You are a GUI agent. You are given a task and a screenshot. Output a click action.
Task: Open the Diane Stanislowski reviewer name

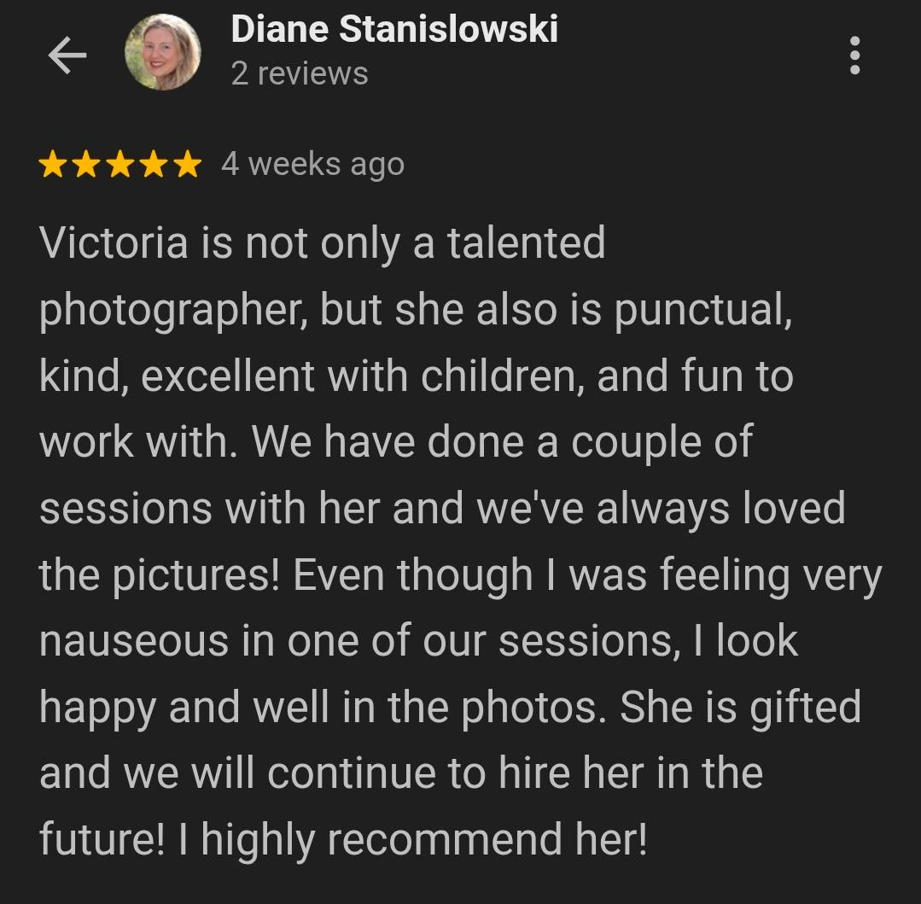tap(394, 29)
